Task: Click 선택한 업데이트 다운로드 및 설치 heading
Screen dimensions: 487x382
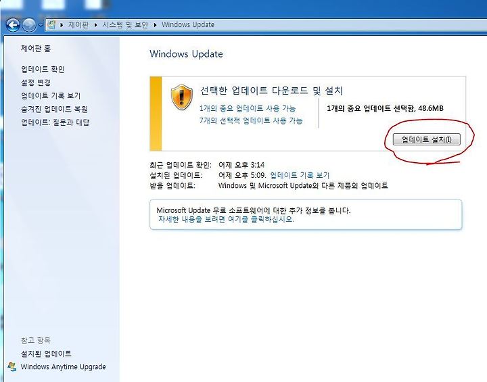Action: [271, 91]
